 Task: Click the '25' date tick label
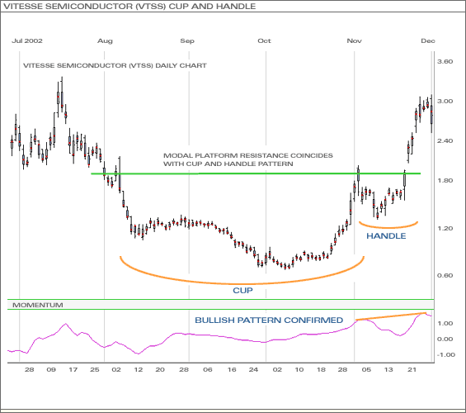[95, 370]
